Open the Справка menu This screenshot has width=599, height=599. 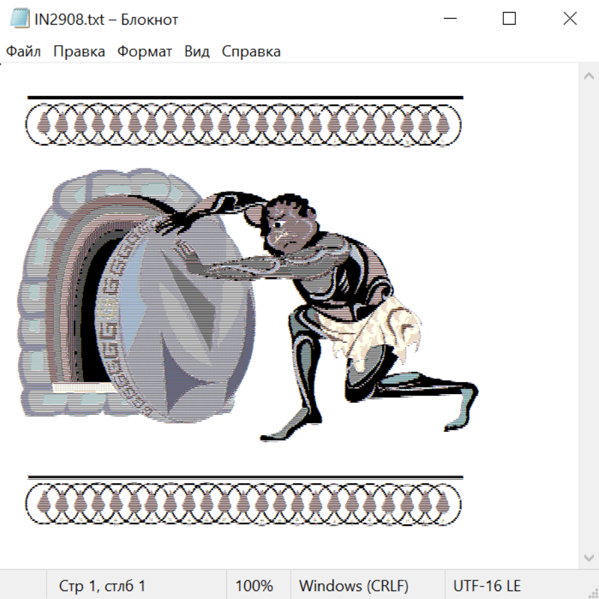point(251,52)
